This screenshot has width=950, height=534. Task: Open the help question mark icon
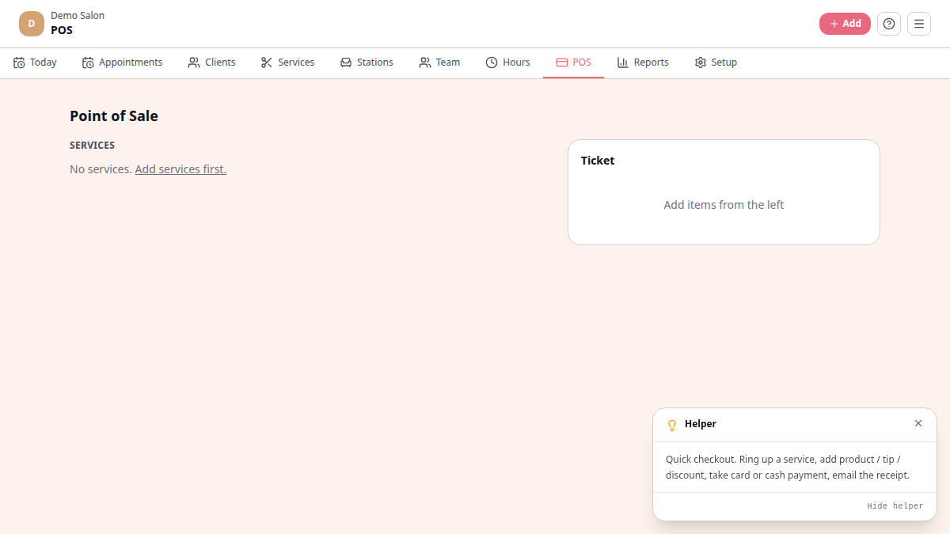click(x=889, y=24)
